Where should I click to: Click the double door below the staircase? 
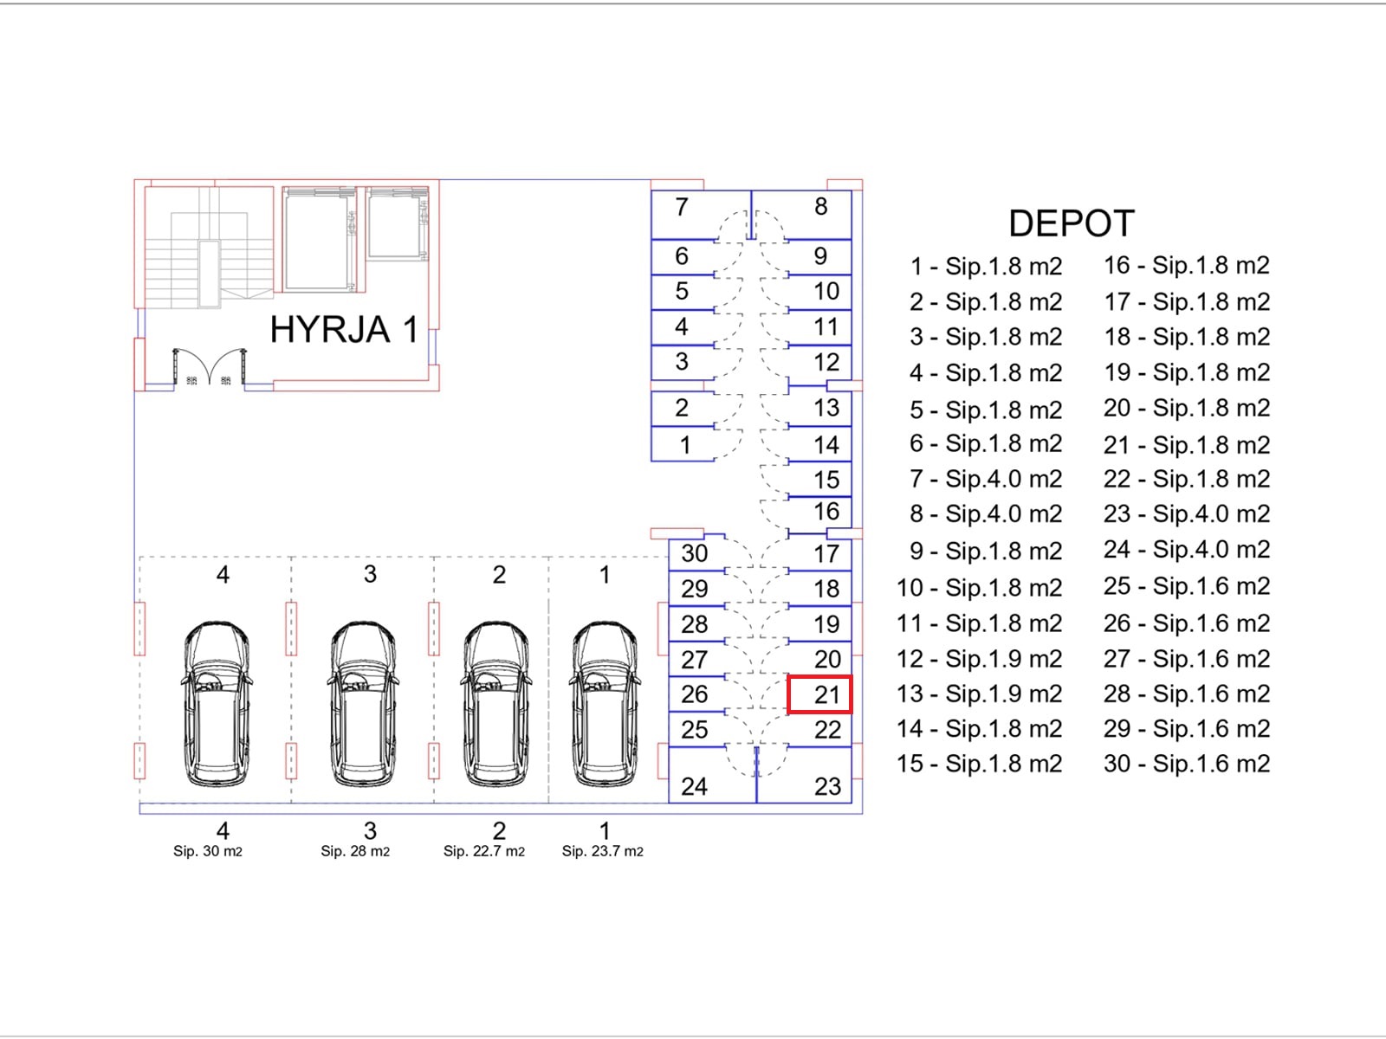[209, 368]
